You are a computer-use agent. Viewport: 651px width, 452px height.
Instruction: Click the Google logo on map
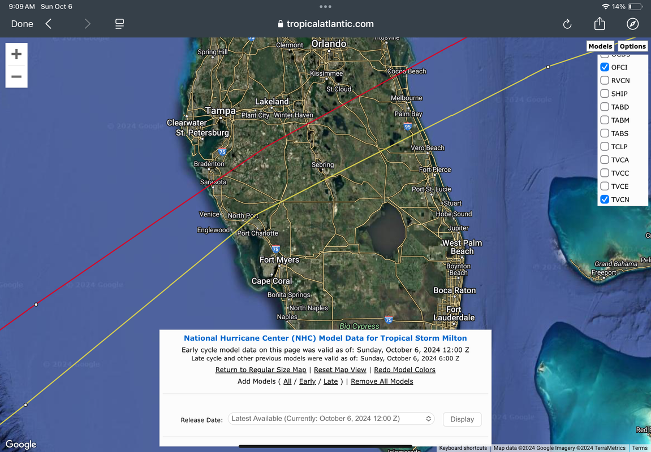point(21,445)
